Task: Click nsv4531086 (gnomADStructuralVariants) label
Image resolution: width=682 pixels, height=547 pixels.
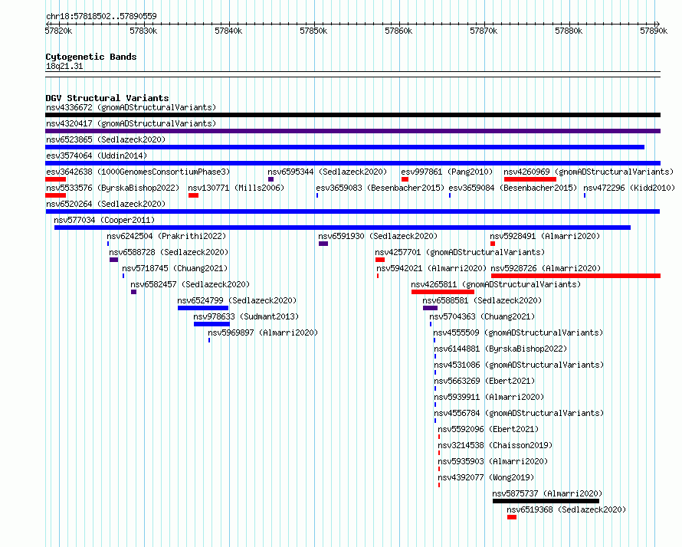Action: click(x=519, y=365)
